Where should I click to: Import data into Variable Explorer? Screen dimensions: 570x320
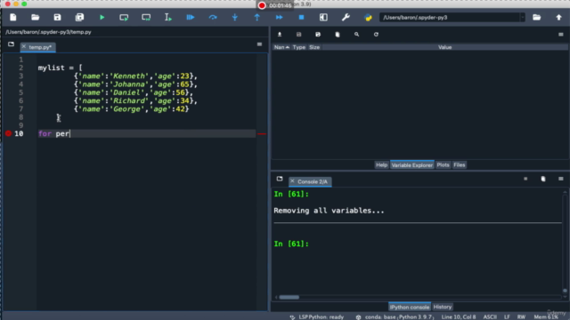point(280,35)
